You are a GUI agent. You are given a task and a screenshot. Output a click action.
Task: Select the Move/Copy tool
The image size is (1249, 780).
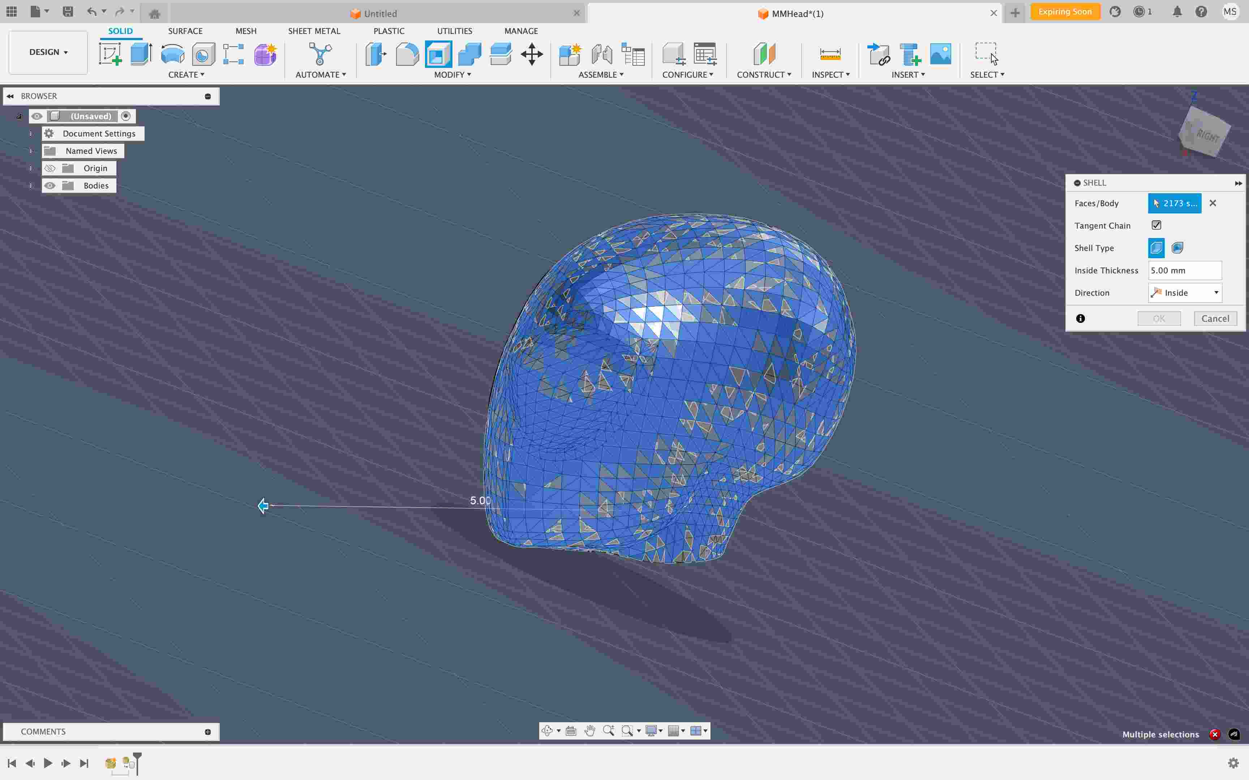(x=532, y=54)
